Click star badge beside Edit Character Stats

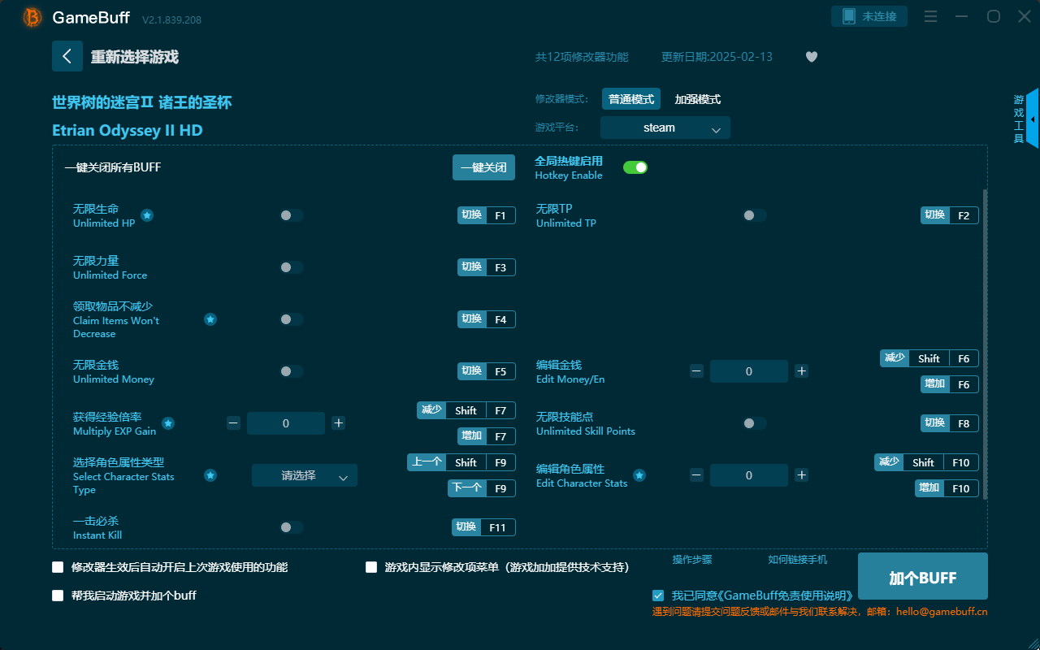tap(639, 475)
